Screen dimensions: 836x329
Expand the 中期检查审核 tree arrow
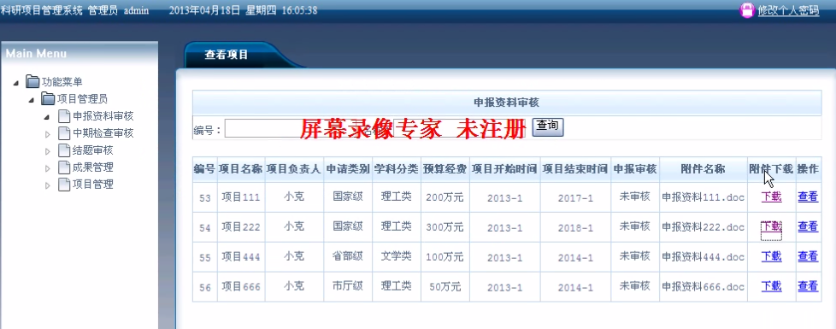pyautogui.click(x=47, y=133)
